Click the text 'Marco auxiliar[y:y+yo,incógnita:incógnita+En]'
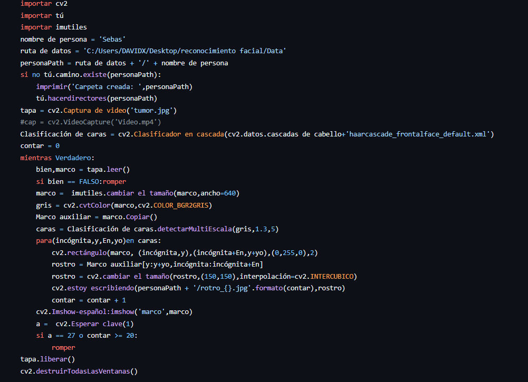The width and height of the screenshot is (528, 382). coord(175,265)
